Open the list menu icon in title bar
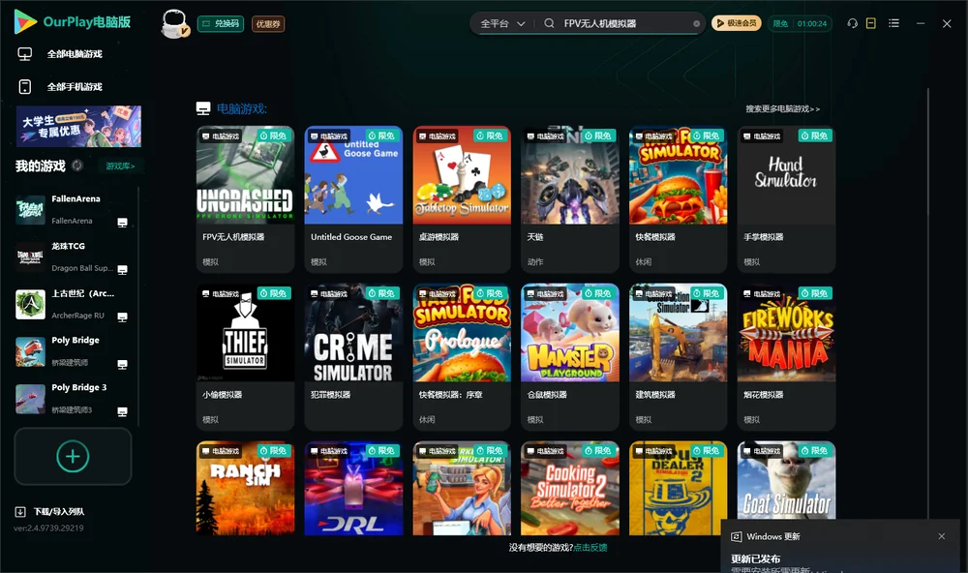This screenshot has height=573, width=968. tap(893, 23)
